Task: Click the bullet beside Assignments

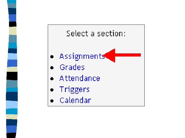Action: (52, 56)
